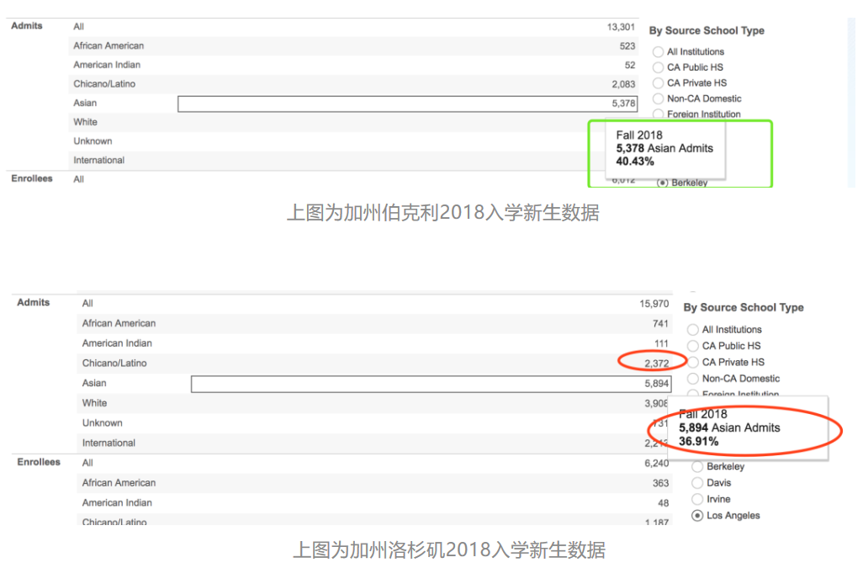863x568 pixels.
Task: Select Berkeley radio button in lower chart
Action: 697,467
